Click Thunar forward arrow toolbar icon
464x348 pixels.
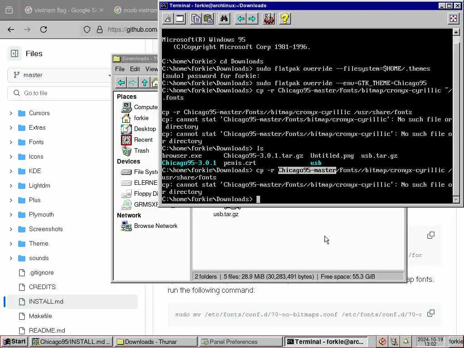point(132,82)
